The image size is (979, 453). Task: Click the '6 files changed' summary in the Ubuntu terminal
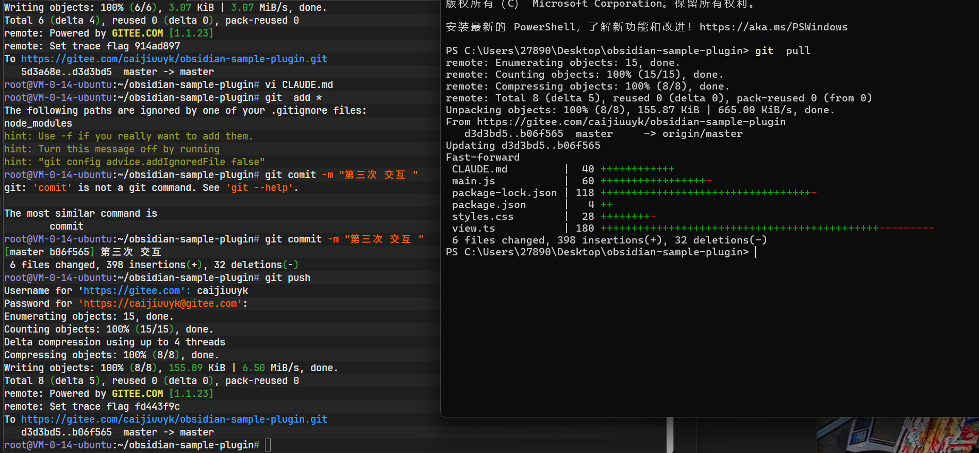click(154, 265)
